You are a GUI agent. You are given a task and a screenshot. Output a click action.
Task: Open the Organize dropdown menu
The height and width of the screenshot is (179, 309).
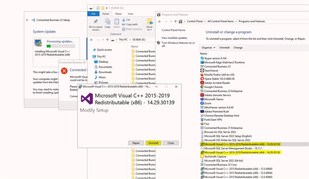208,48
